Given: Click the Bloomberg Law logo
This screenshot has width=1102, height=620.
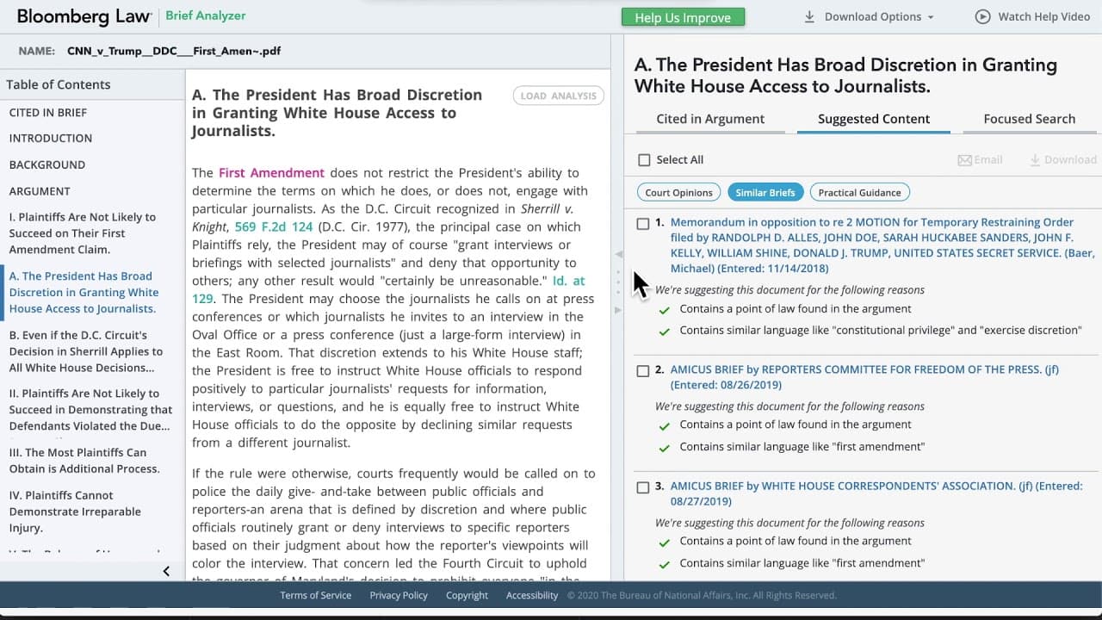Looking at the screenshot, I should point(84,16).
